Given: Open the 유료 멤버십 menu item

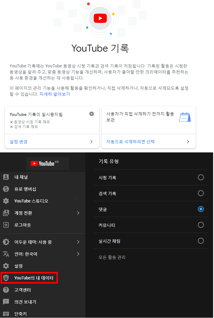Looking at the screenshot, I should coord(43,189).
